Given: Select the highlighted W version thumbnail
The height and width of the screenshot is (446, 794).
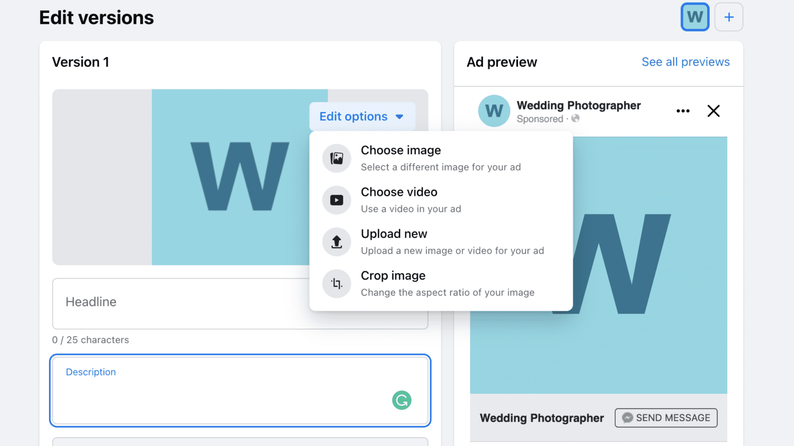Looking at the screenshot, I should click(x=694, y=17).
